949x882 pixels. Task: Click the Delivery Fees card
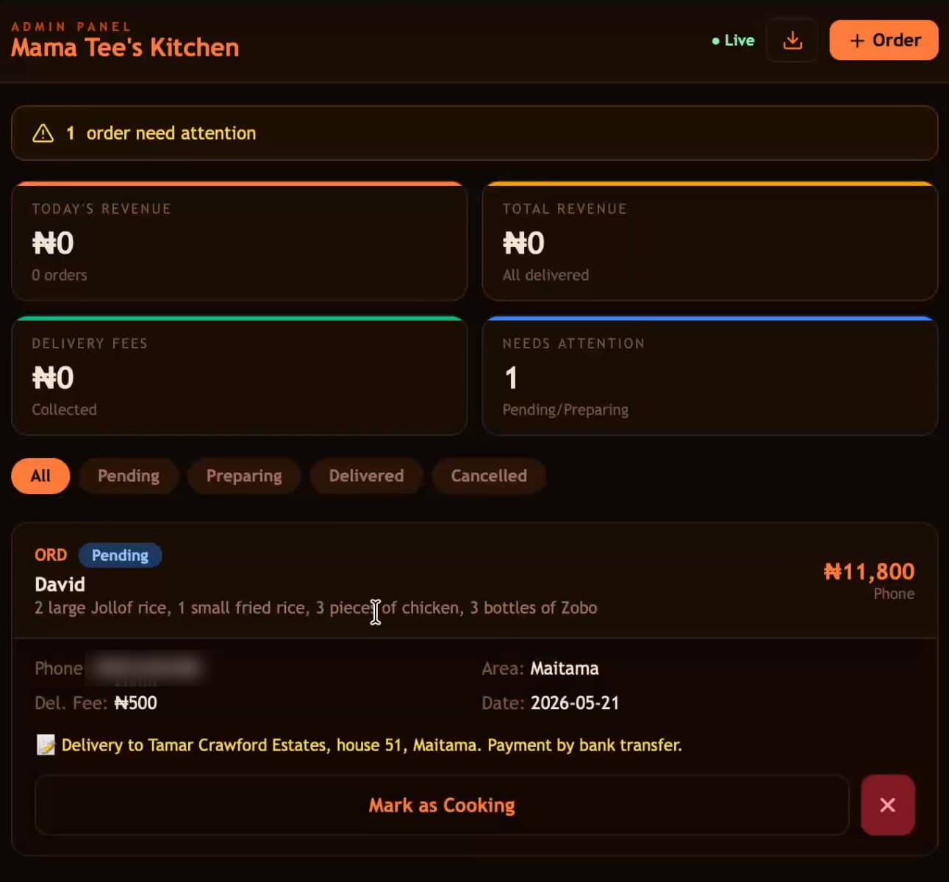click(240, 376)
